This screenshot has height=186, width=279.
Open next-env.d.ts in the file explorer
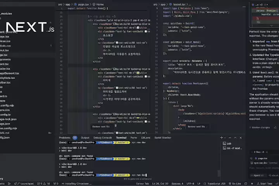(5, 110)
